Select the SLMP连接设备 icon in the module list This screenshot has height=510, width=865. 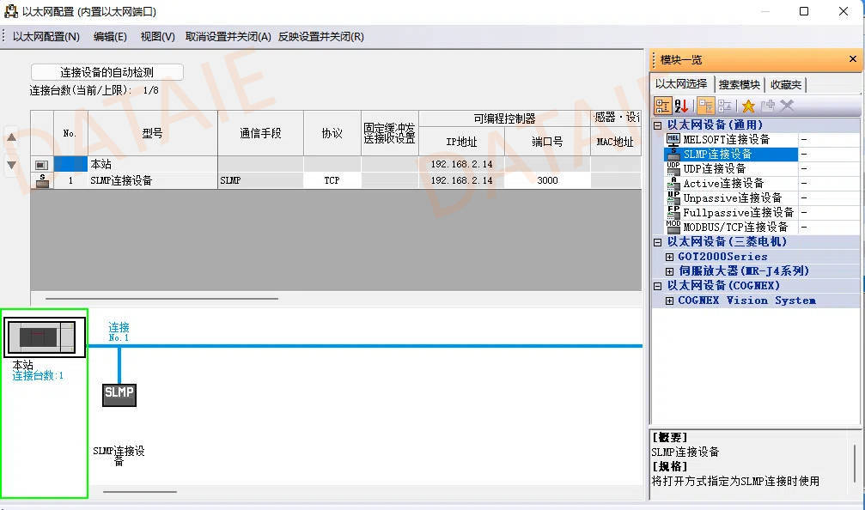click(x=673, y=155)
